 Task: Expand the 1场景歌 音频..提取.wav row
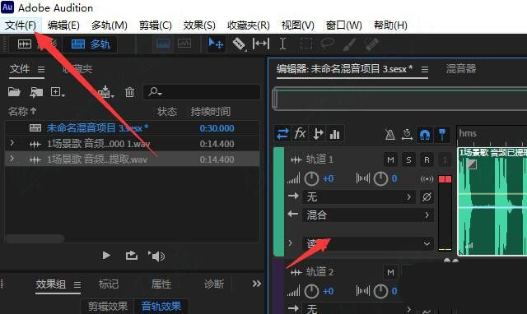12,159
